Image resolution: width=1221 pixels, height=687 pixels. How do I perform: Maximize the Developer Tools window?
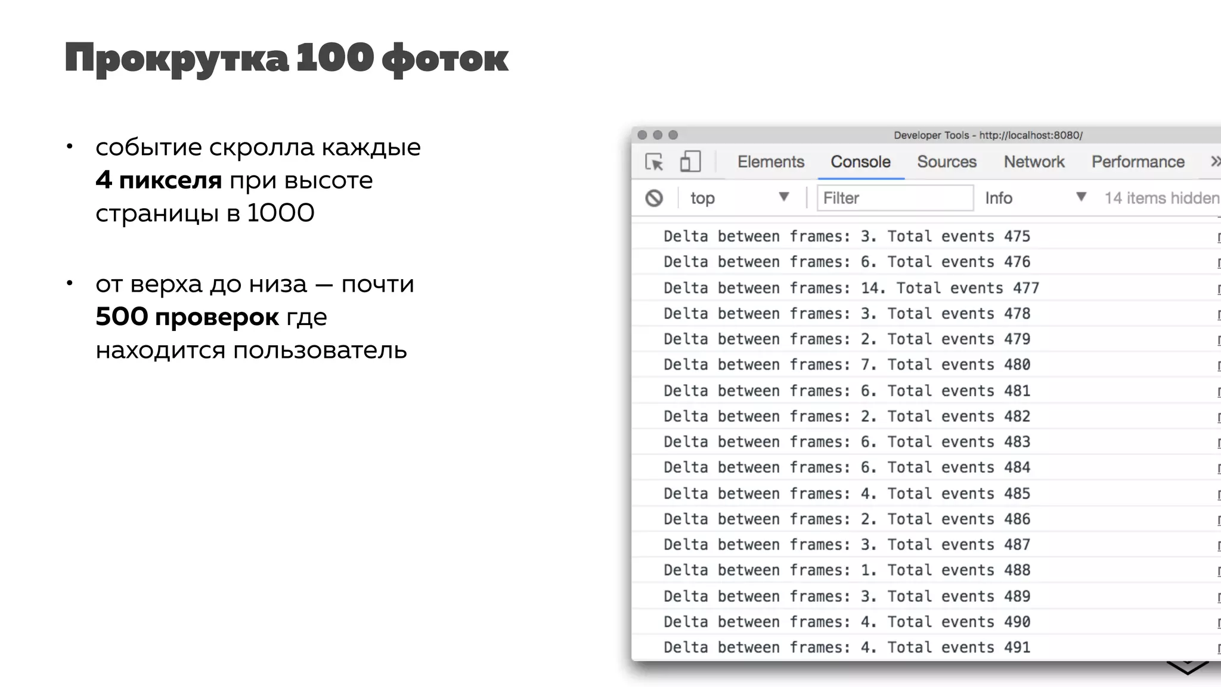[x=673, y=135]
